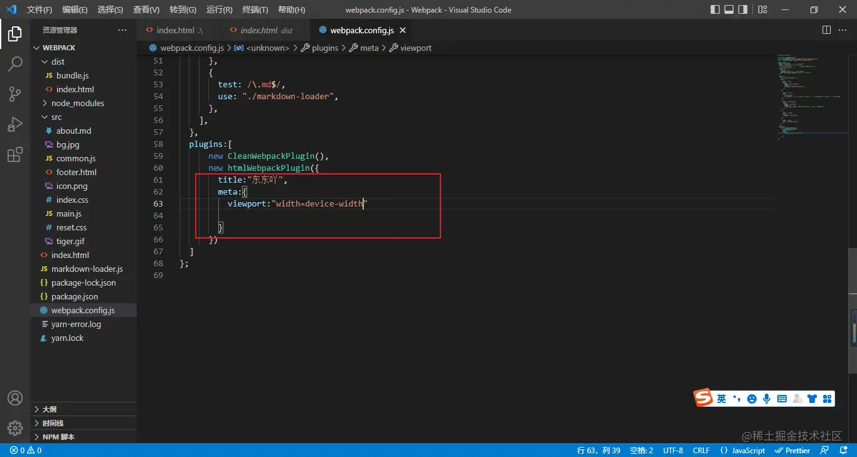Expand the 大纲 section

pos(83,409)
